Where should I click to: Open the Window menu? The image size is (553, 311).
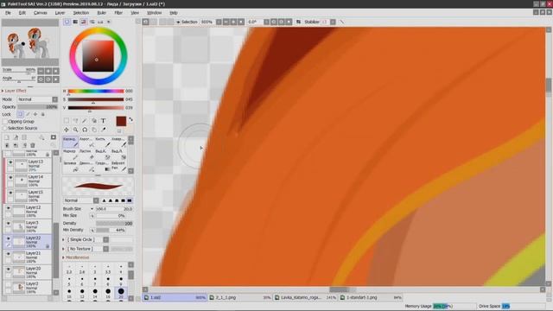154,13
